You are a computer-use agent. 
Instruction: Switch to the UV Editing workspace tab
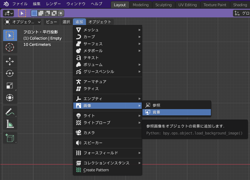point(187,5)
